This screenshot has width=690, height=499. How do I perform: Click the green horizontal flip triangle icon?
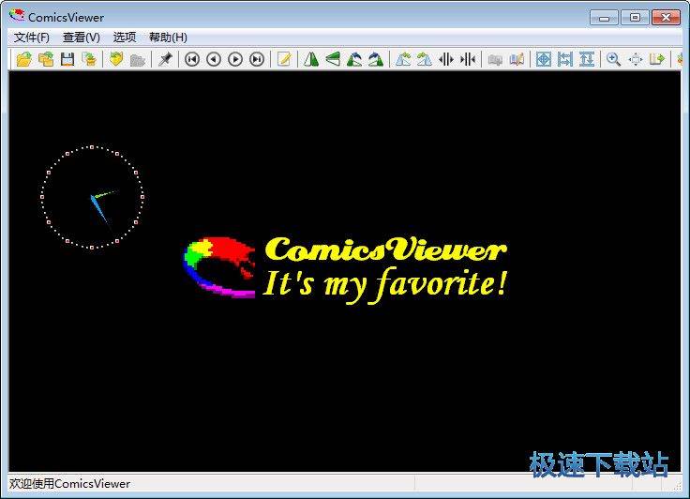tap(311, 59)
